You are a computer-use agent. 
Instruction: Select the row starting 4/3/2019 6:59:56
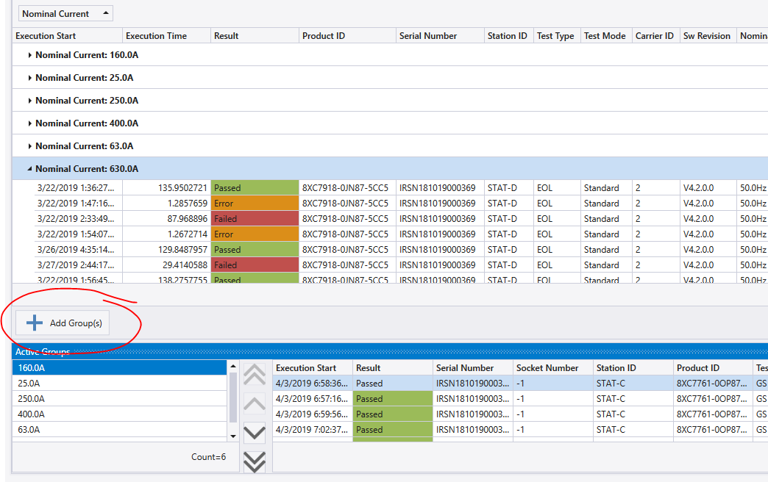pos(520,414)
